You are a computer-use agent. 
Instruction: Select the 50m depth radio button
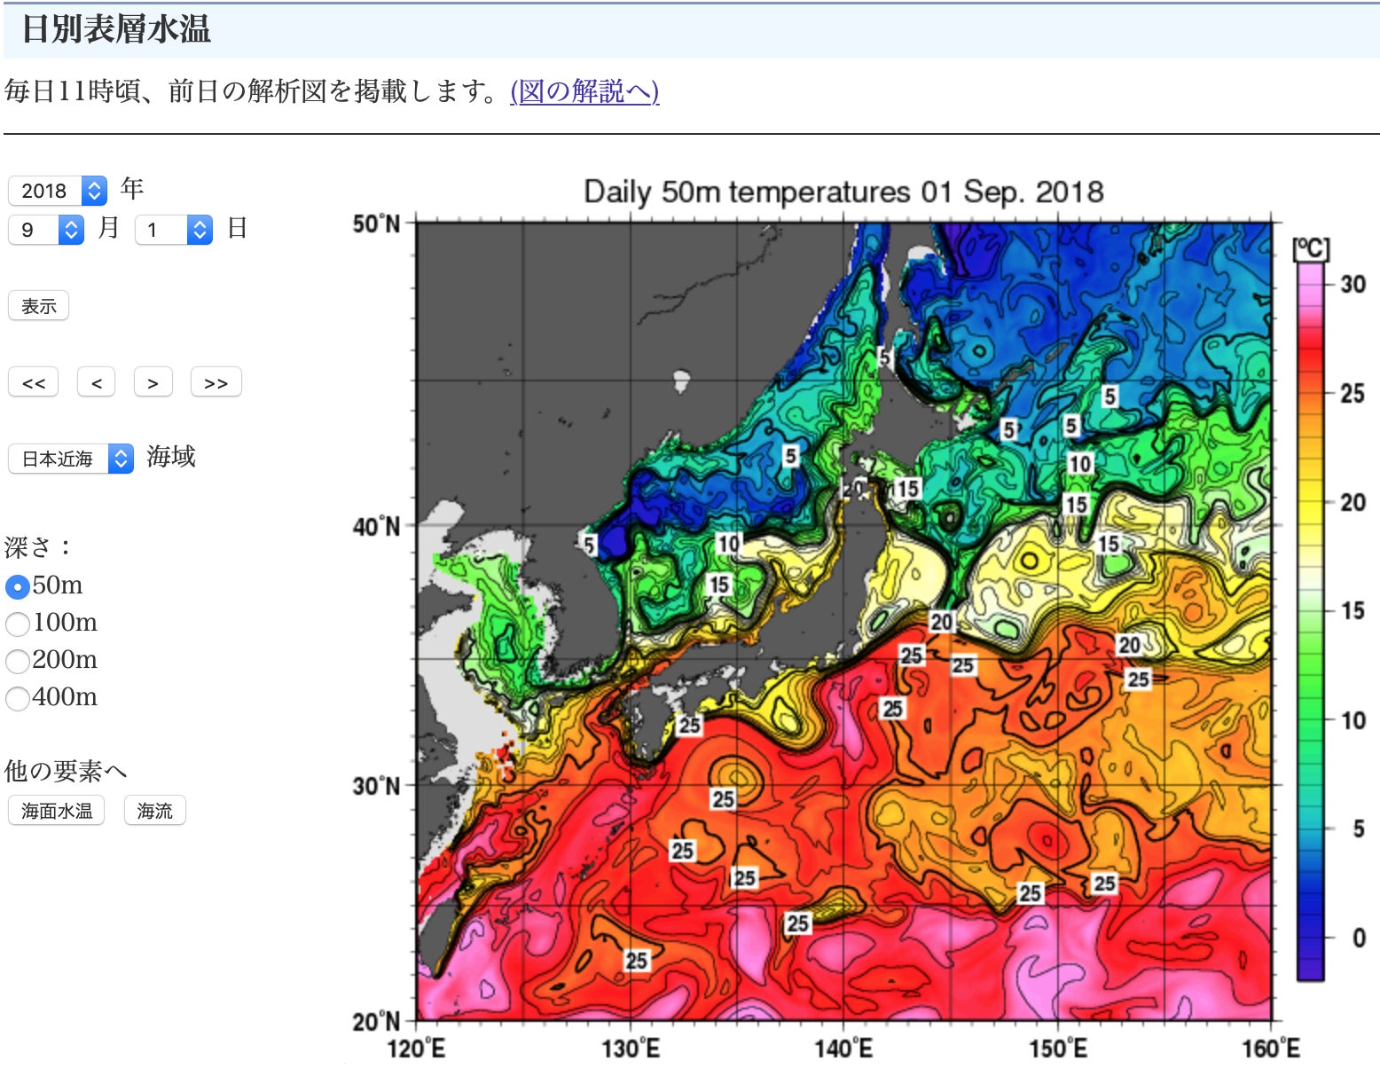point(18,587)
